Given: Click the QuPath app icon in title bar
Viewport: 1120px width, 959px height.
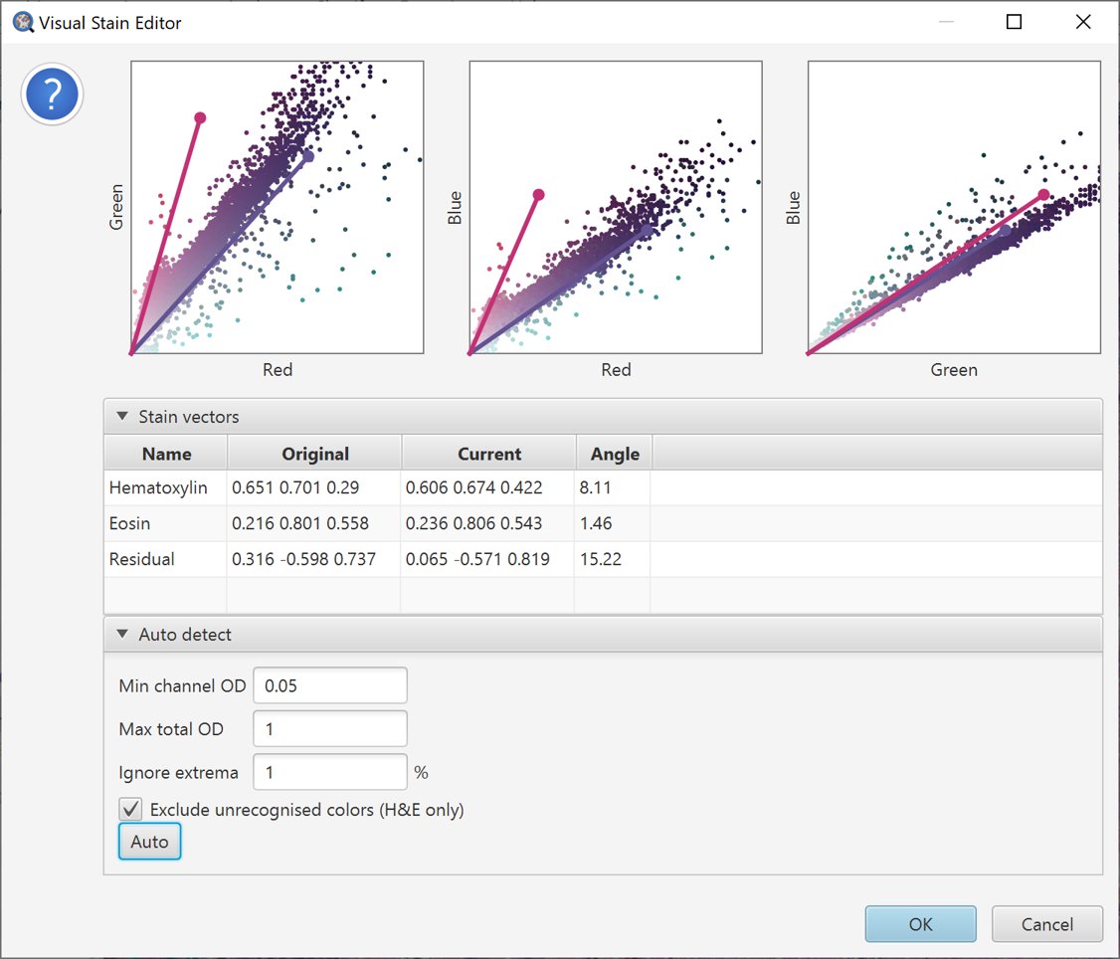Looking at the screenshot, I should tap(23, 23).
